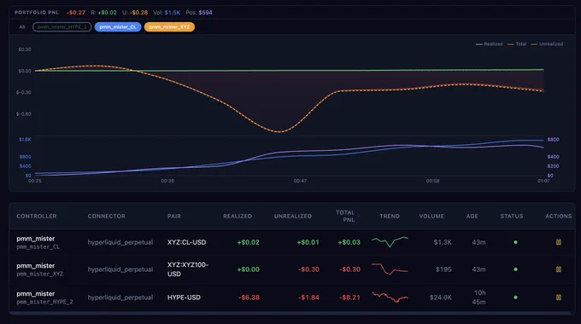The width and height of the screenshot is (581, 324).
Task: Click the 00:58 time axis label
Action: [433, 181]
